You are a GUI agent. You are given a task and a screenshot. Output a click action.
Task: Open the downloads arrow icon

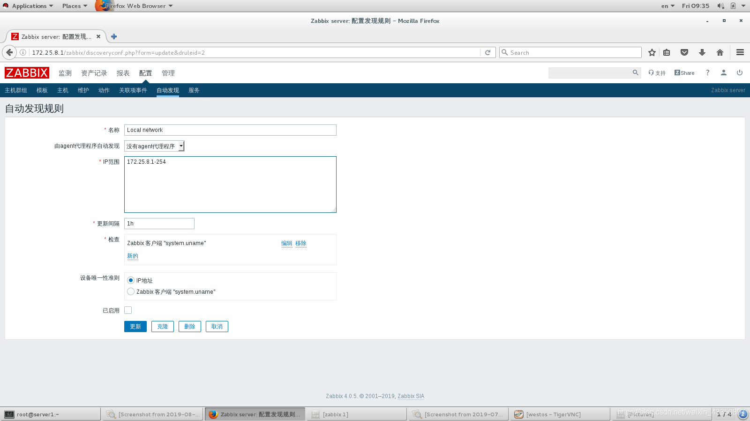(x=702, y=52)
